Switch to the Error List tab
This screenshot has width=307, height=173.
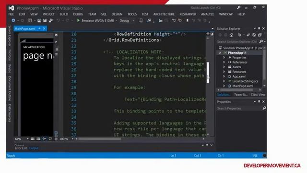(x=21, y=148)
